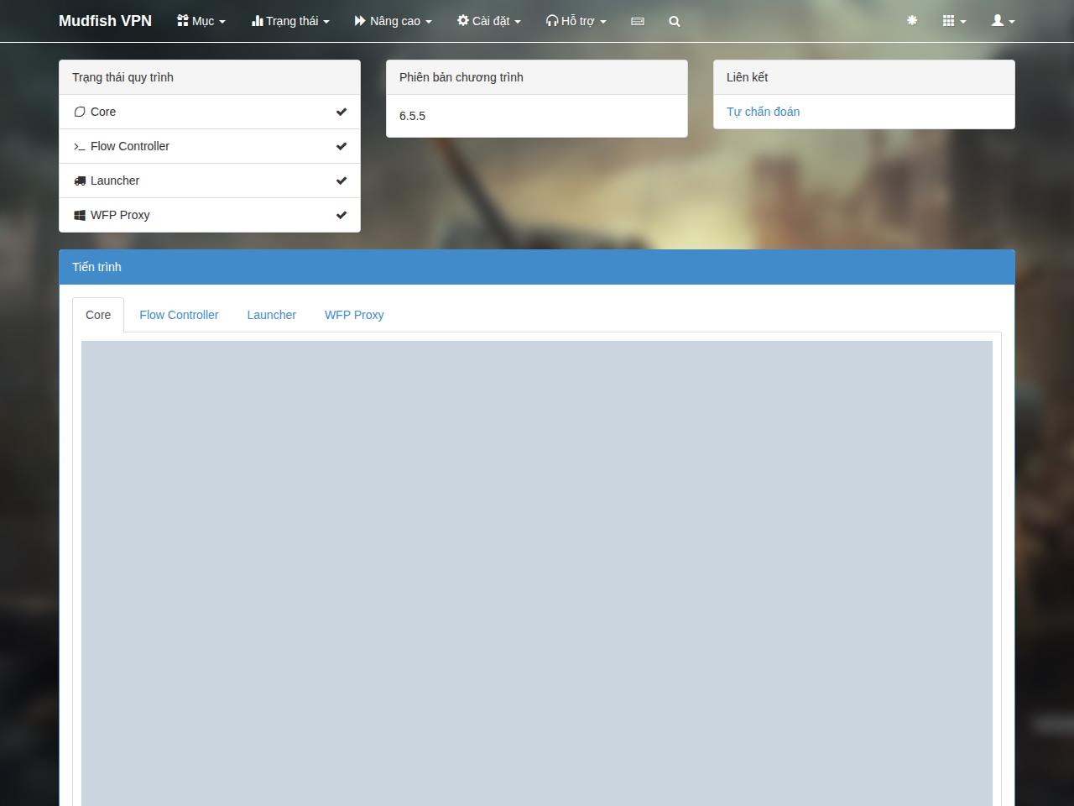Click the keyboard icon in the navbar

[638, 21]
